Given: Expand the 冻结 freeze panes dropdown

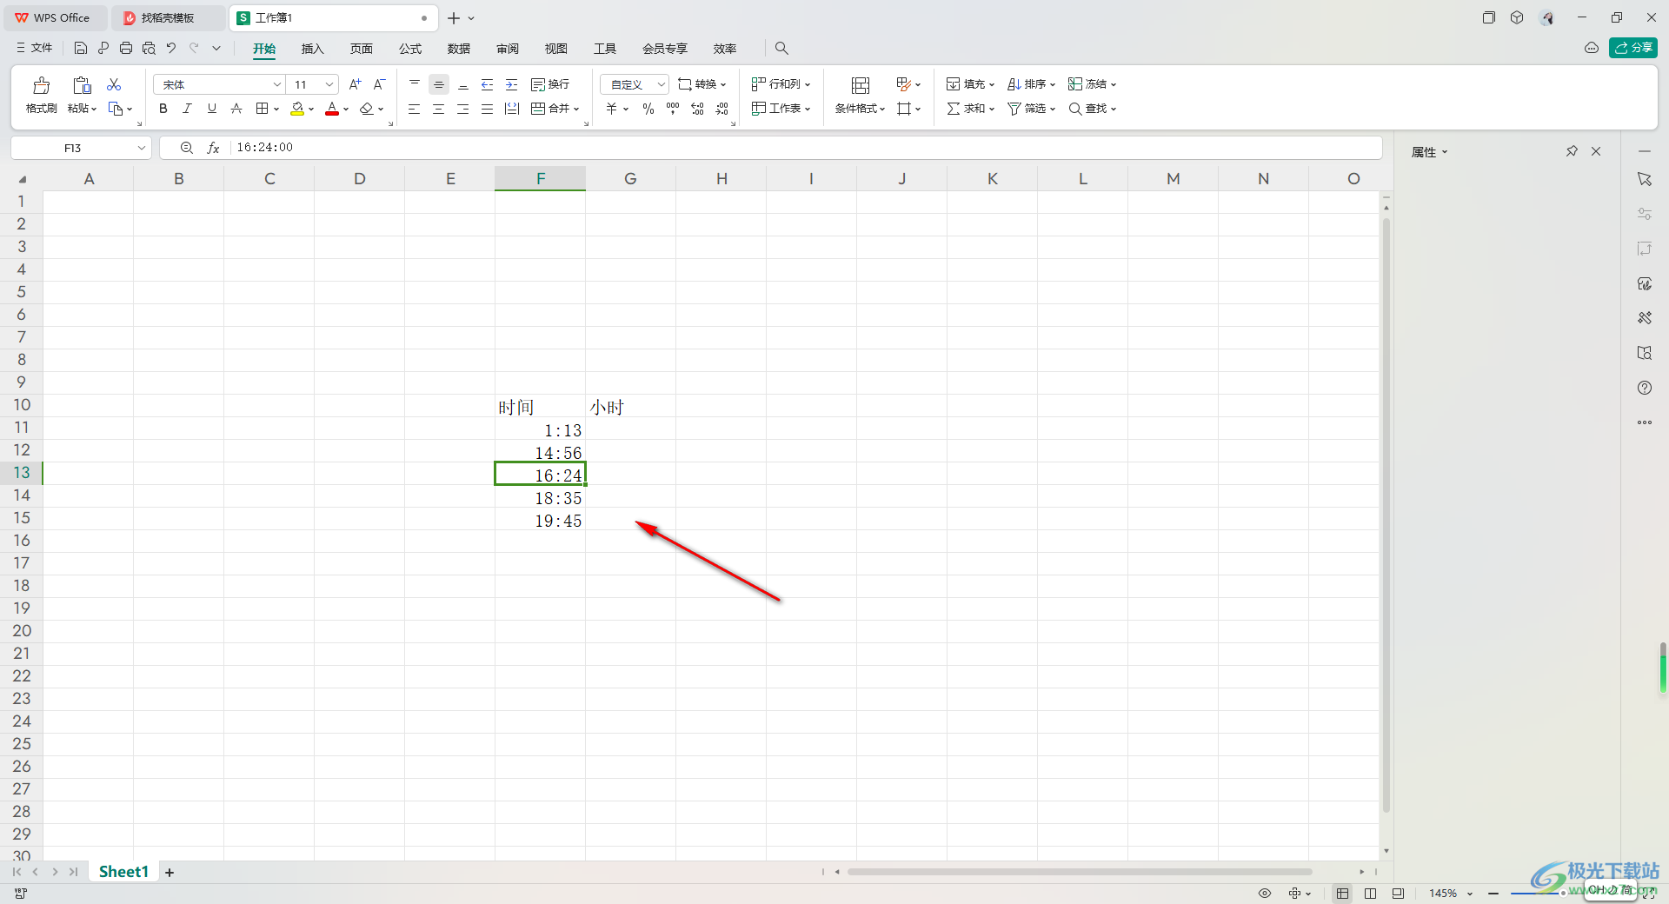Looking at the screenshot, I should click(1114, 85).
